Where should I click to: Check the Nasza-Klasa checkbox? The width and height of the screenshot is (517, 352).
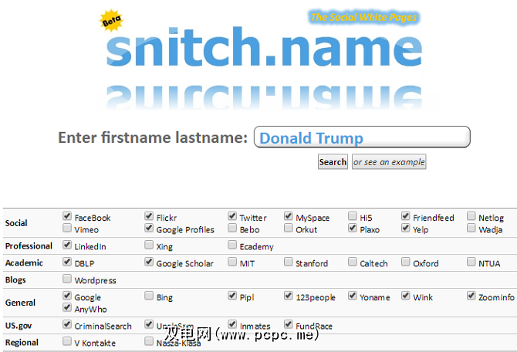click(x=149, y=341)
